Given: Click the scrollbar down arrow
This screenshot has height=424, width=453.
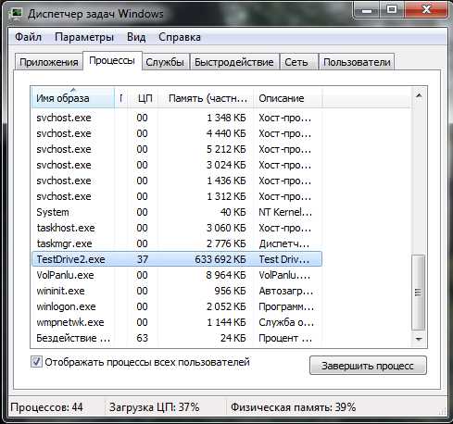Looking at the screenshot, I should pyautogui.click(x=419, y=339).
